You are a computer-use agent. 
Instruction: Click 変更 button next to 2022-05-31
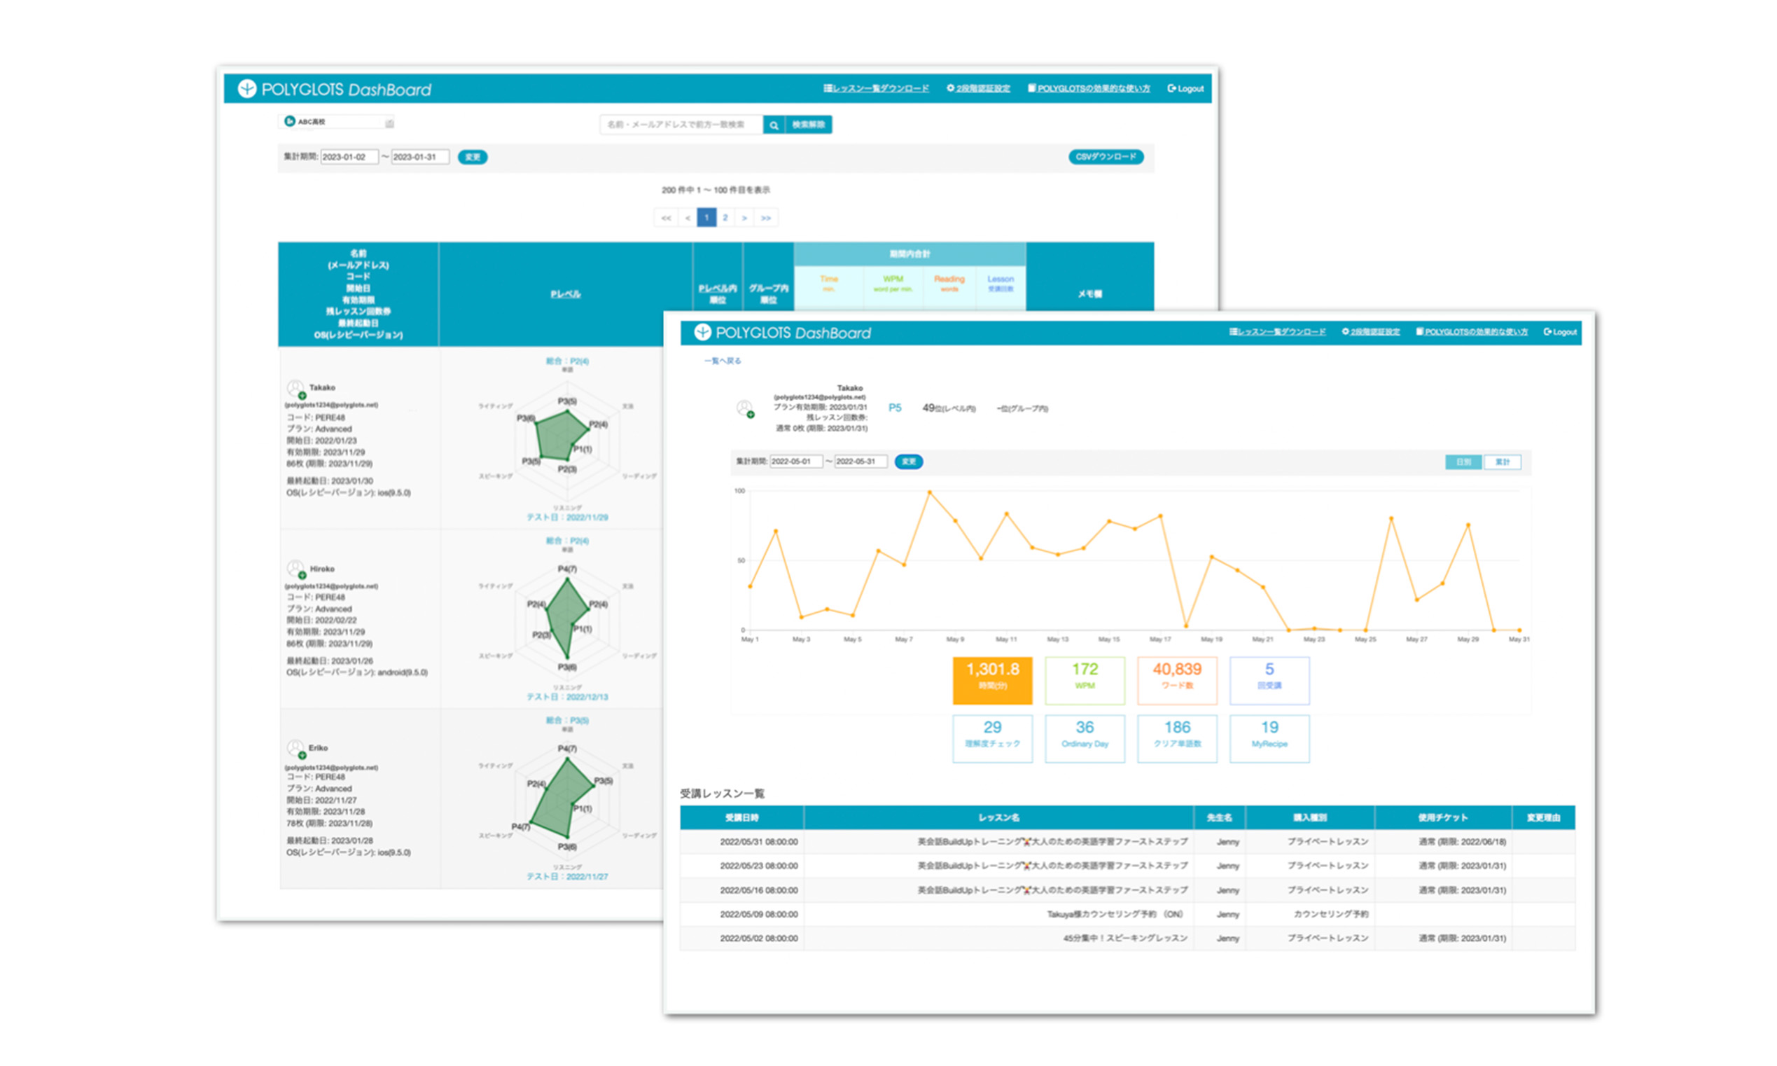point(909,462)
